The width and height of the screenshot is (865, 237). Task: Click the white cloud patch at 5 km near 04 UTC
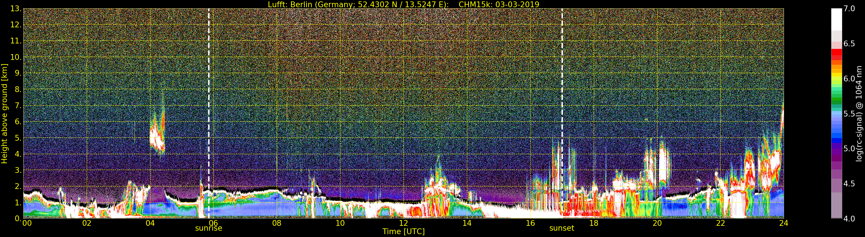click(x=156, y=137)
